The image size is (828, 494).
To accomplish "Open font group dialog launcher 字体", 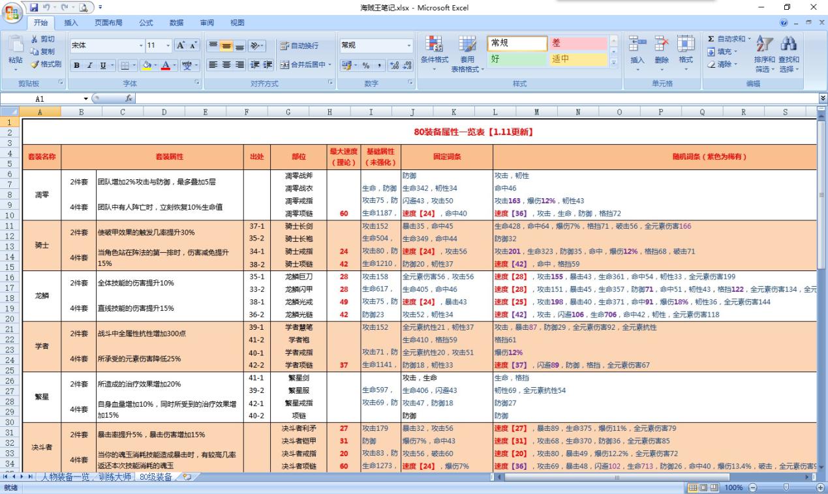I will pos(196,83).
